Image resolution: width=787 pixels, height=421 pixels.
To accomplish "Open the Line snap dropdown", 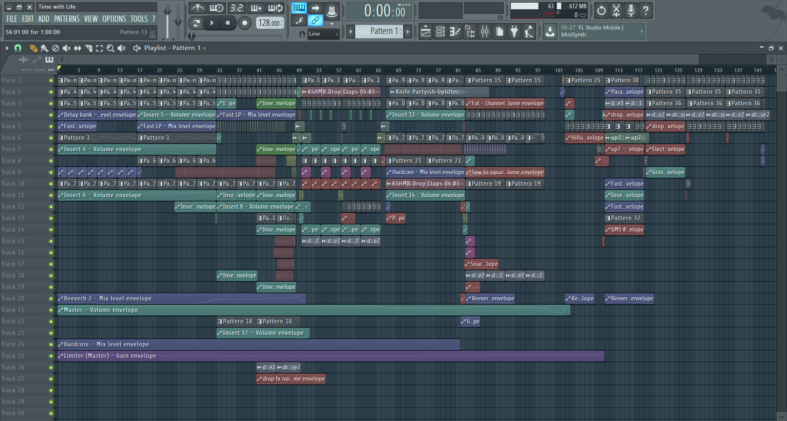I will 323,34.
